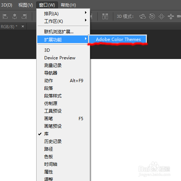The width and height of the screenshot is (181, 181).
Task: Open the 段落 panel
Action: coord(63,88)
